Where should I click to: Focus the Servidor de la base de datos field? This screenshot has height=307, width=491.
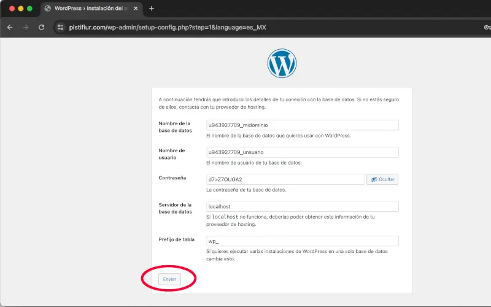click(x=302, y=206)
